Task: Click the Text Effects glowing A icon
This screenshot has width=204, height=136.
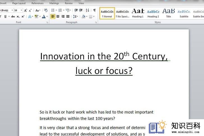Action: pyautogui.click(x=30, y=17)
